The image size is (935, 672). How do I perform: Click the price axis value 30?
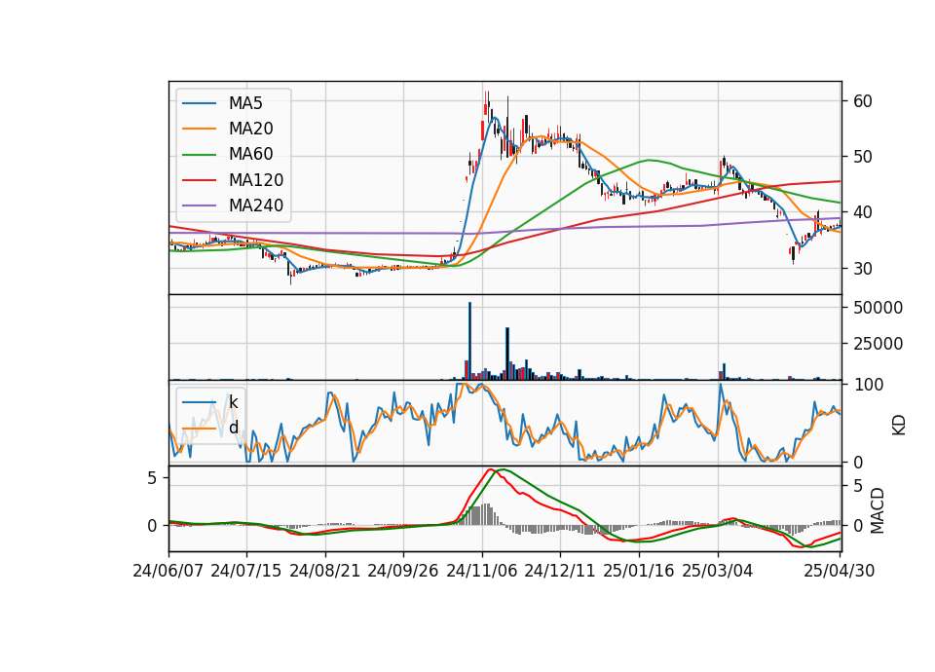click(x=863, y=269)
